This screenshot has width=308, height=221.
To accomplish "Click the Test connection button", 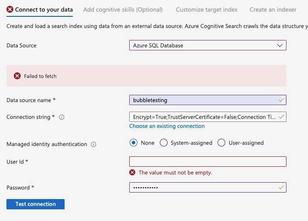I will pyautogui.click(x=35, y=204).
